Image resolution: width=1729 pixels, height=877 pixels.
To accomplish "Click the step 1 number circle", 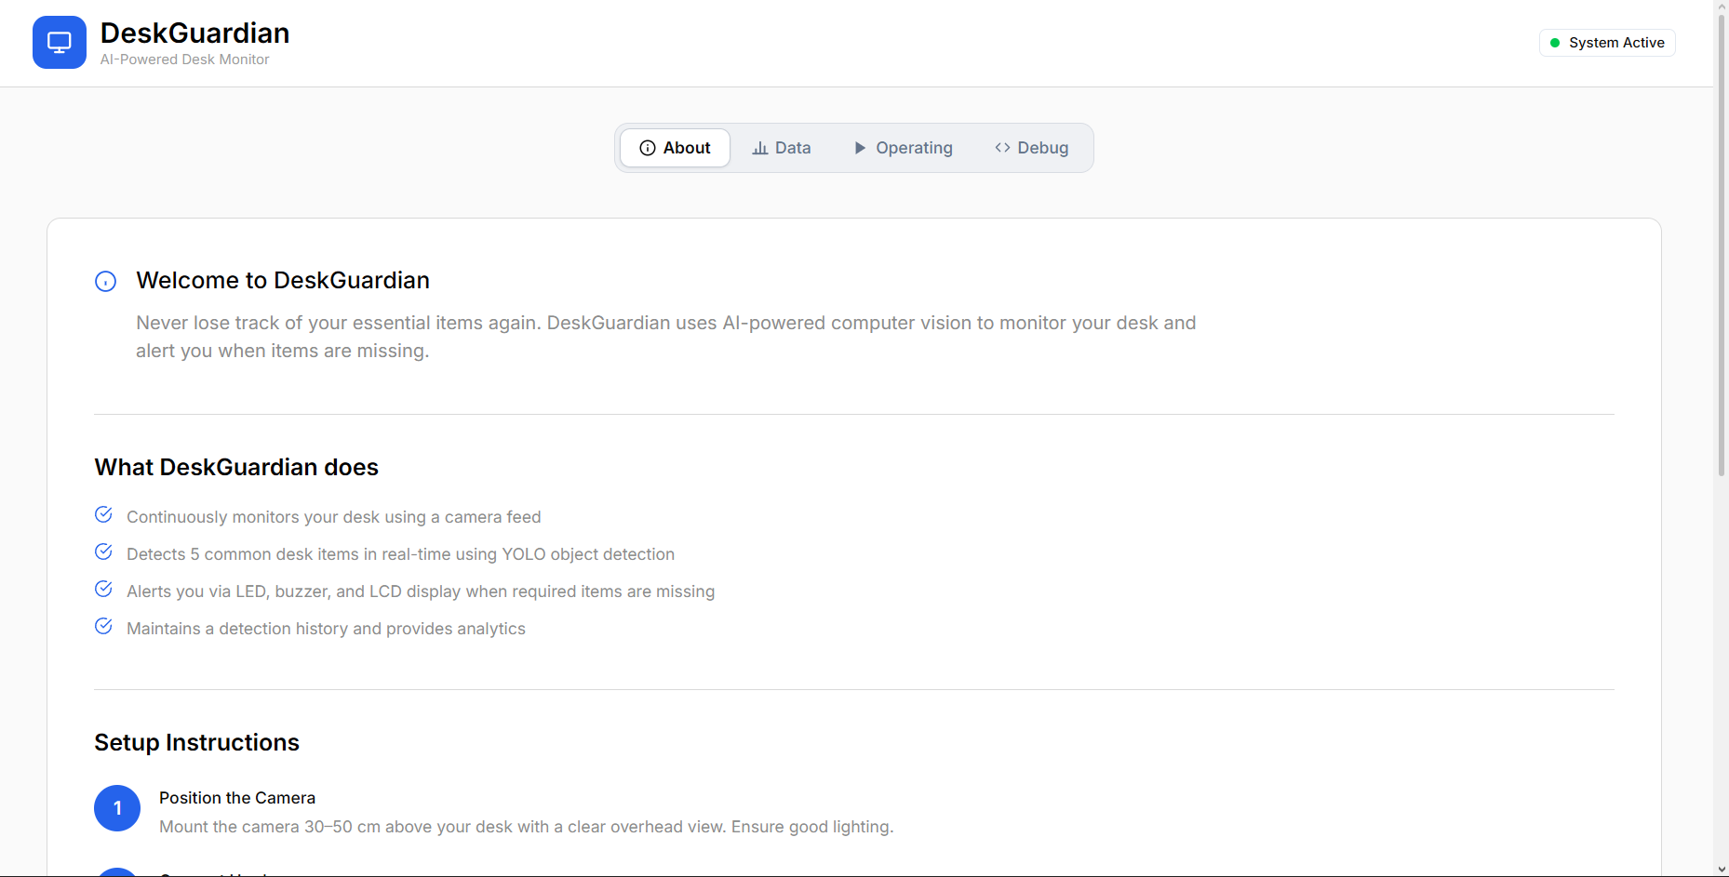I will (x=117, y=808).
